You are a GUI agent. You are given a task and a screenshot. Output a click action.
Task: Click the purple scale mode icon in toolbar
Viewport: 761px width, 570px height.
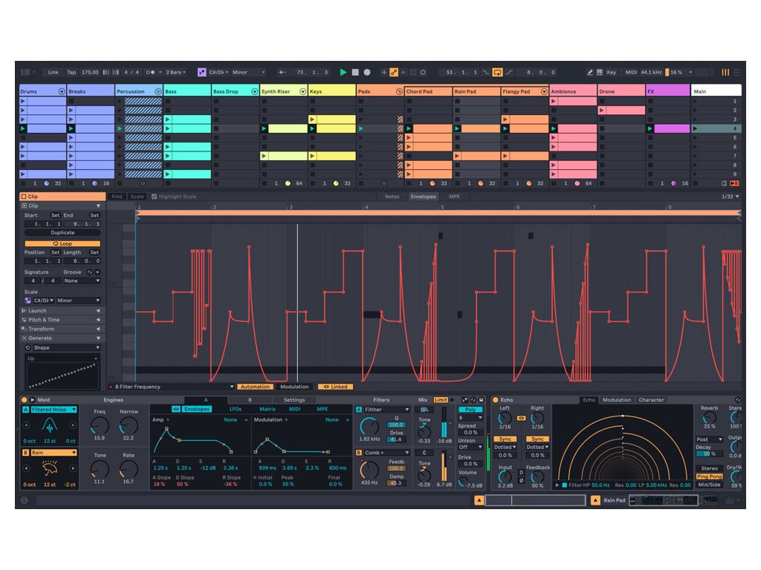201,72
